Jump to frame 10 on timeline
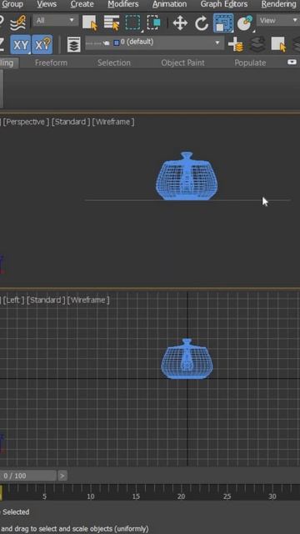The height and width of the screenshot is (534, 300). coord(90,496)
